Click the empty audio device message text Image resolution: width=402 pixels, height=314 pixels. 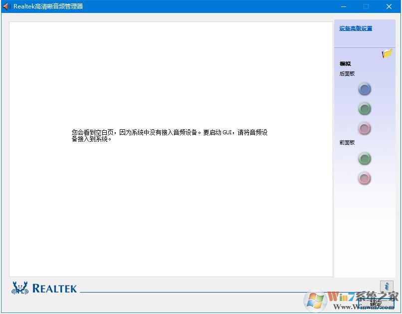[171, 135]
